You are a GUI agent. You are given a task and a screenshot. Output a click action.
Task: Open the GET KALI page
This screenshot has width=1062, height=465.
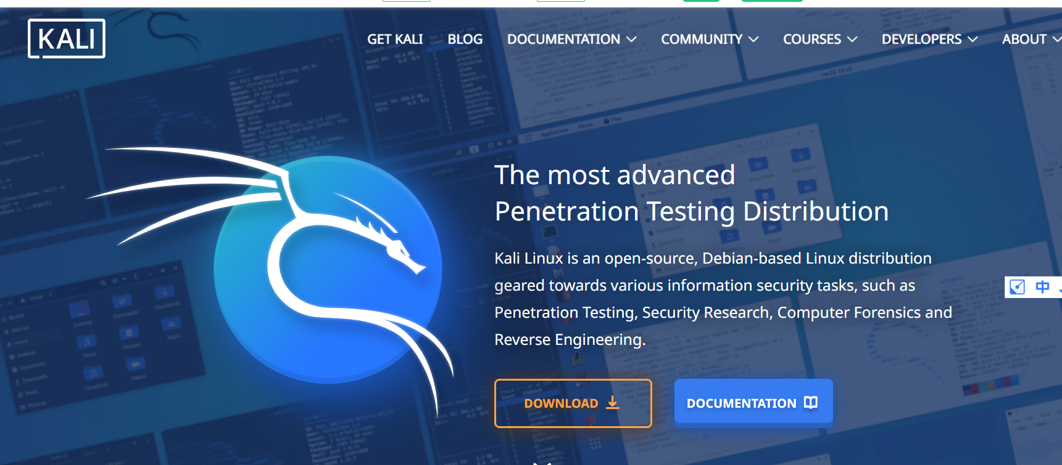(395, 39)
